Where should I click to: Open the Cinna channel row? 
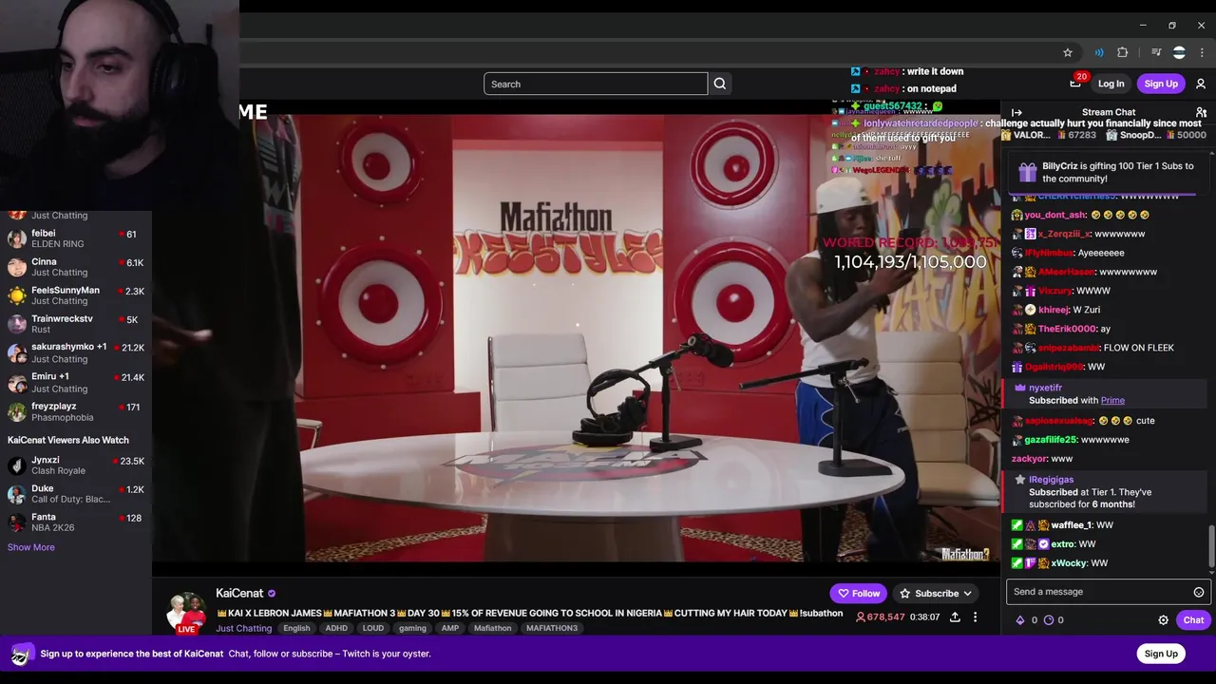click(76, 267)
